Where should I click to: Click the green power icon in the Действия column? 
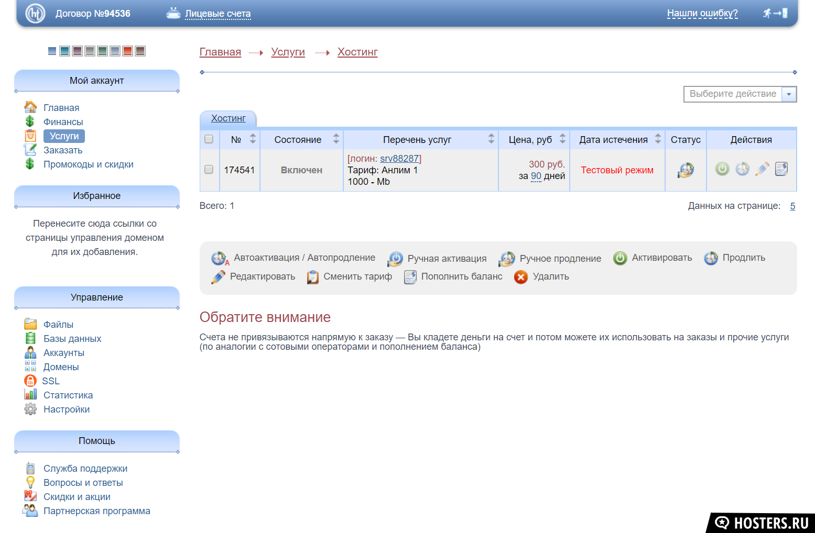click(722, 169)
